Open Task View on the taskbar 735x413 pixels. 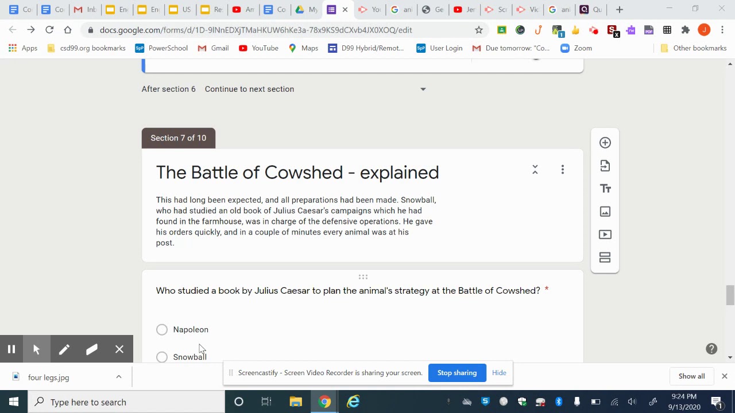point(266,402)
